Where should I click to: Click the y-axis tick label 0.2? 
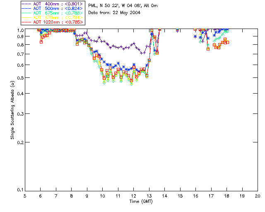[x=20, y=142]
